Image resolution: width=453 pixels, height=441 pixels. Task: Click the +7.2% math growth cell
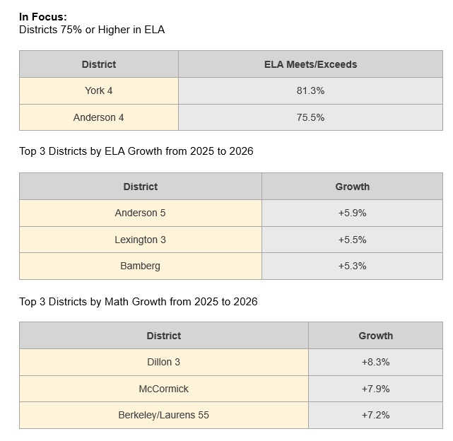coord(375,415)
